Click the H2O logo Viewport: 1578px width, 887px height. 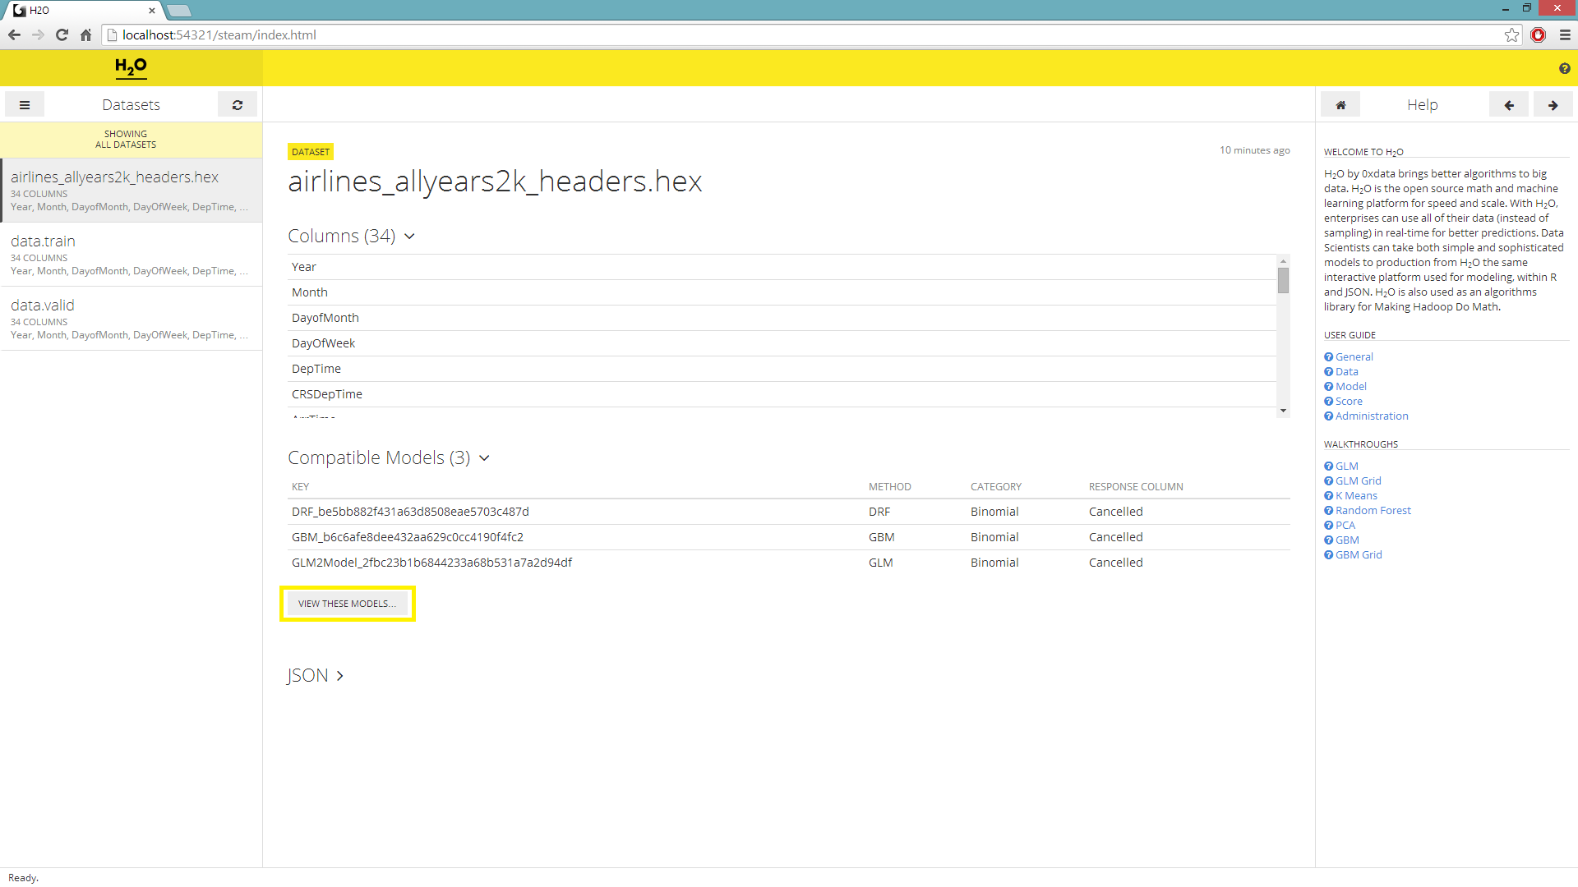131,67
